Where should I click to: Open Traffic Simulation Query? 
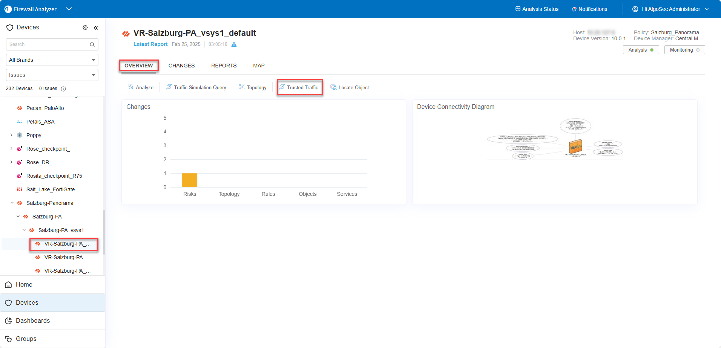[196, 87]
